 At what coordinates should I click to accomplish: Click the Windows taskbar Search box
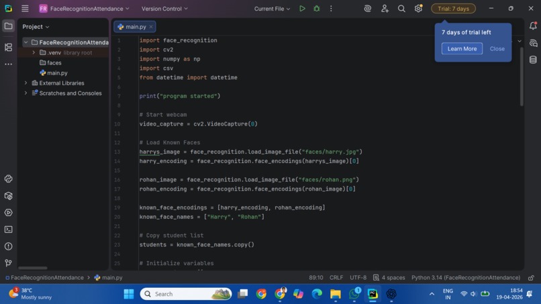(186, 294)
